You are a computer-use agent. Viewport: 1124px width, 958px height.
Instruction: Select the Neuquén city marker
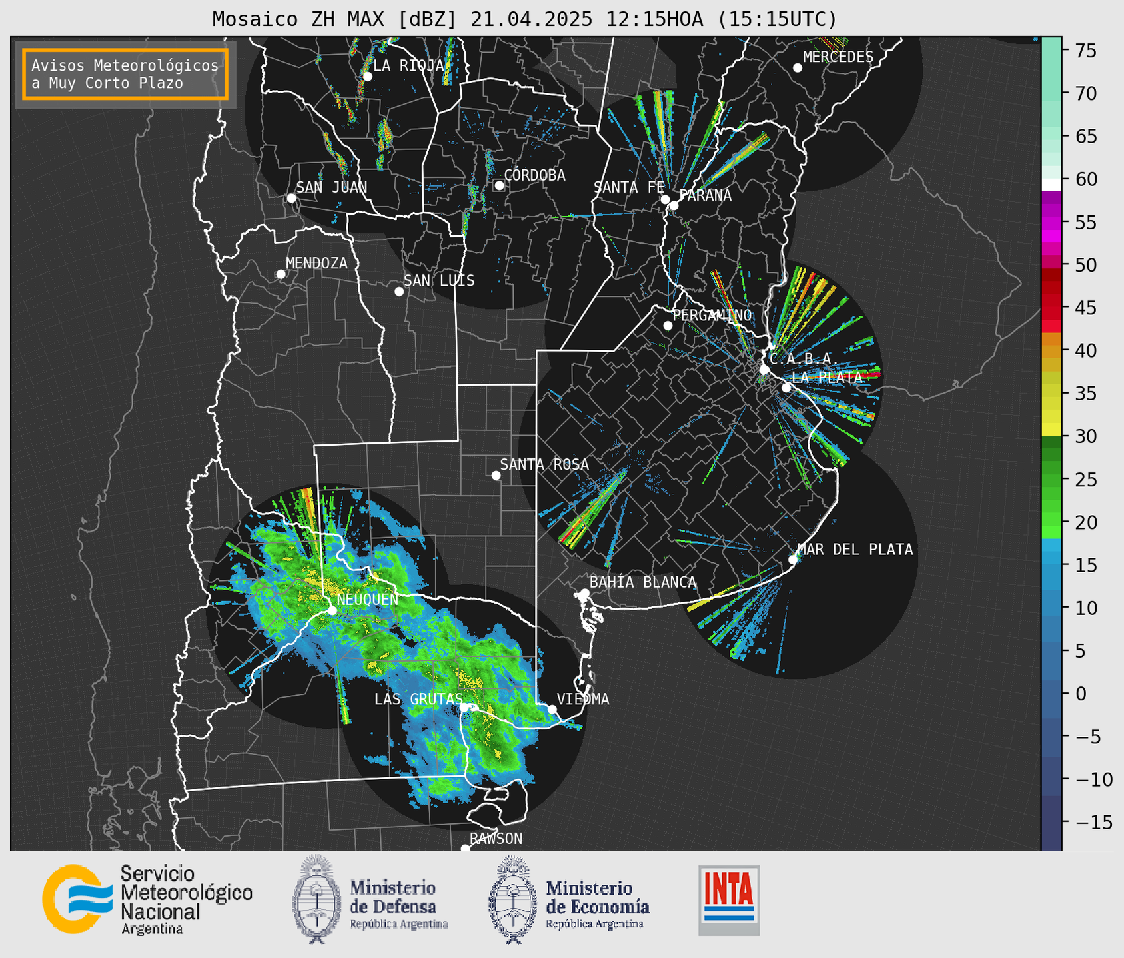[x=332, y=610]
